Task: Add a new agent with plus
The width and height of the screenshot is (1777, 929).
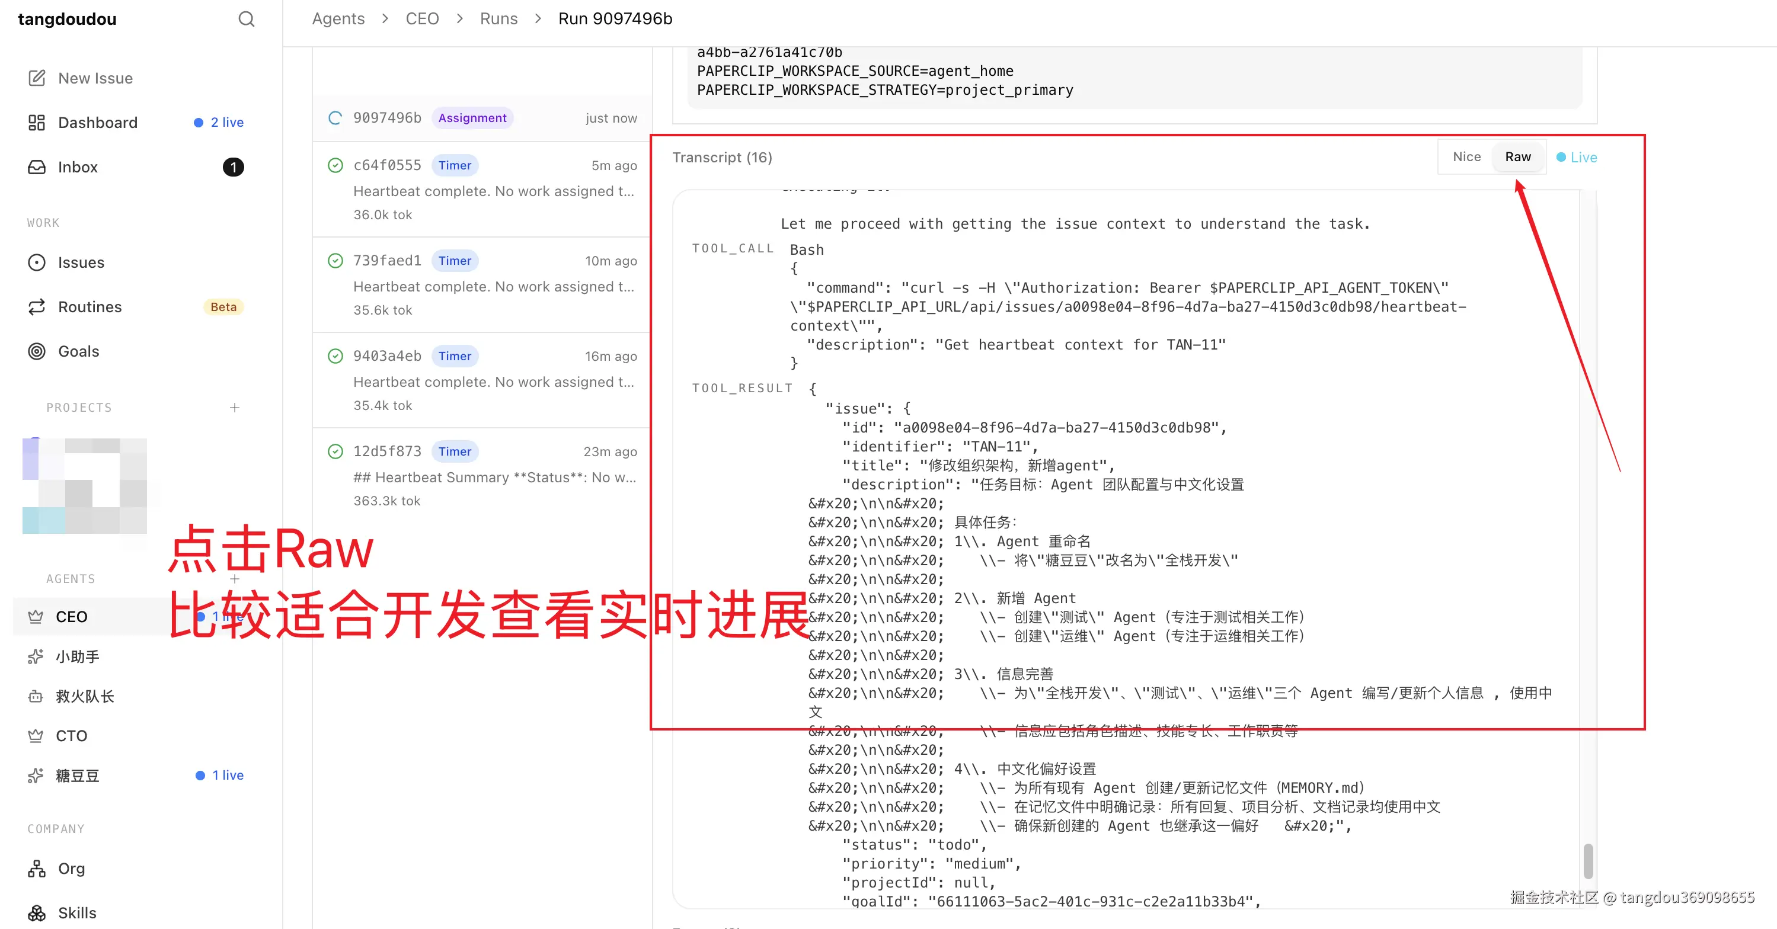Action: pyautogui.click(x=235, y=579)
